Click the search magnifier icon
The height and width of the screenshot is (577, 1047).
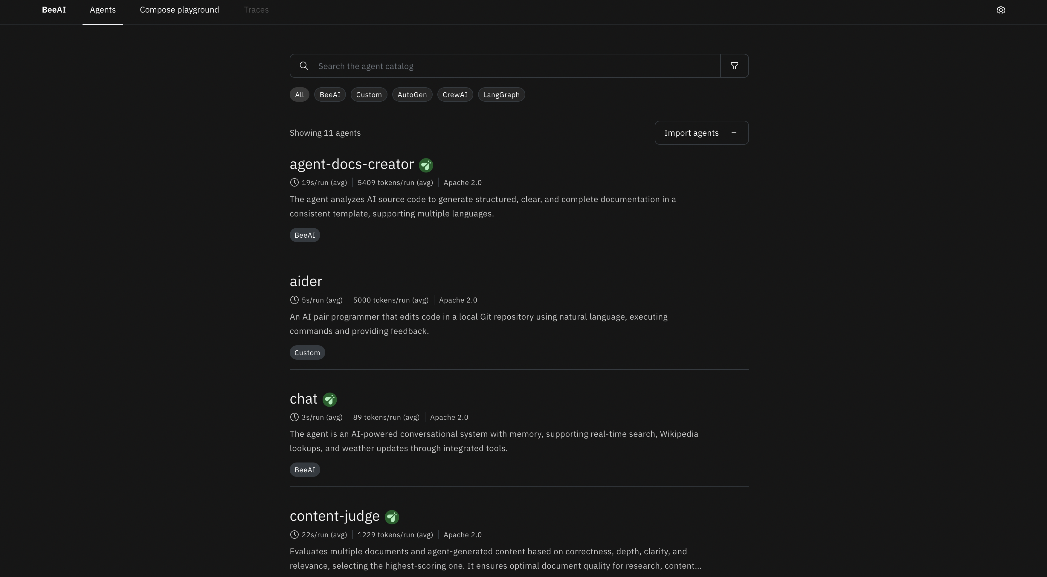(304, 66)
